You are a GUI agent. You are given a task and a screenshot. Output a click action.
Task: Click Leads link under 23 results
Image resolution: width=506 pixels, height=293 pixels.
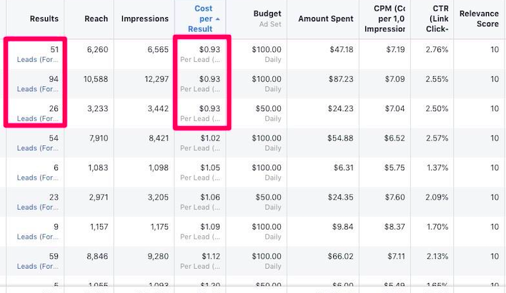(x=38, y=207)
